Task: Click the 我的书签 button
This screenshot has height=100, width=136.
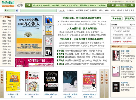Action: 117,19
